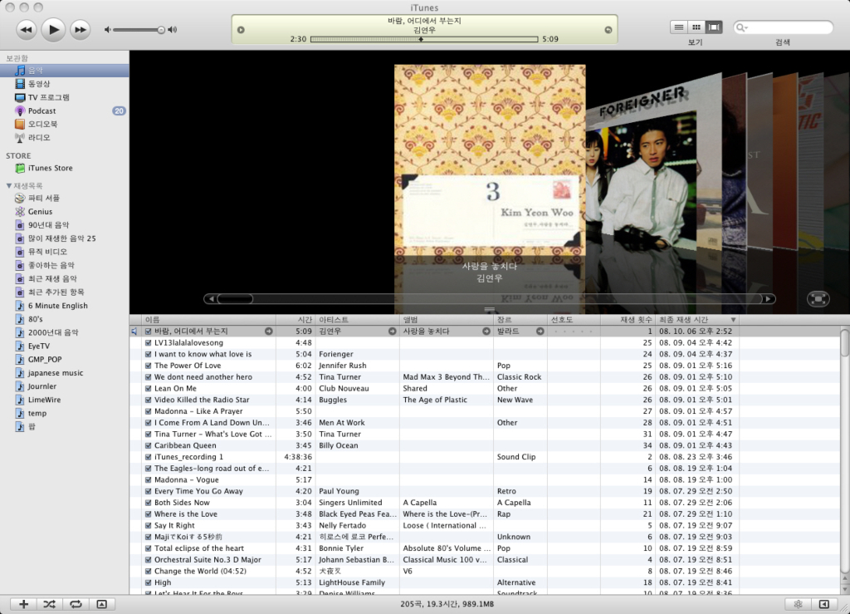Viewport: 850px width, 614px height.
Task: Click the search field
Action: point(783,27)
